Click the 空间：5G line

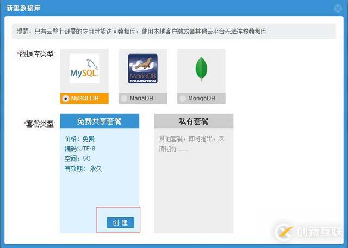78,159
